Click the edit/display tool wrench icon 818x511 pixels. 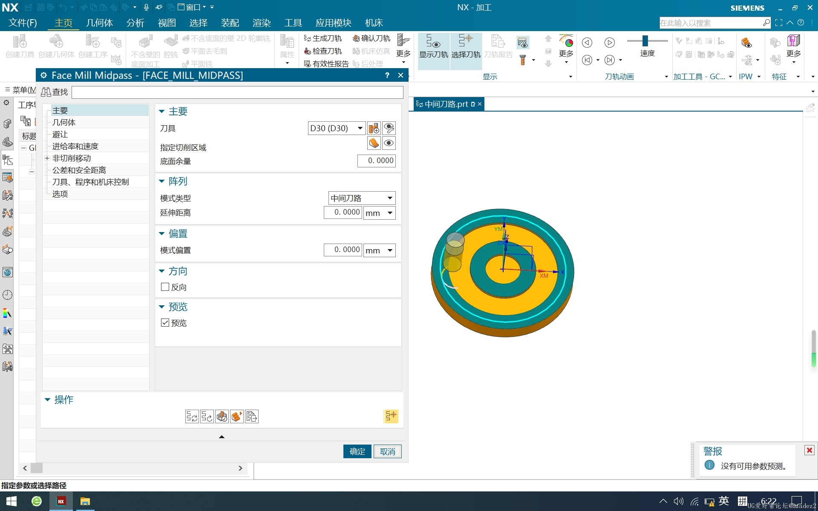click(389, 128)
